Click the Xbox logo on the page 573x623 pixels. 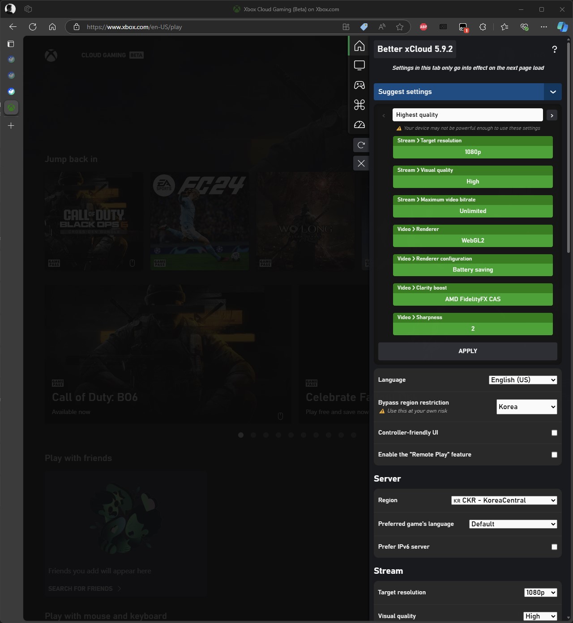pos(51,55)
